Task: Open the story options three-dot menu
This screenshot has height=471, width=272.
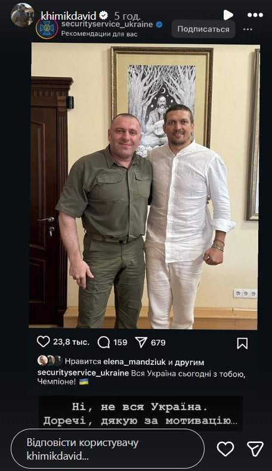Action: click(x=255, y=15)
